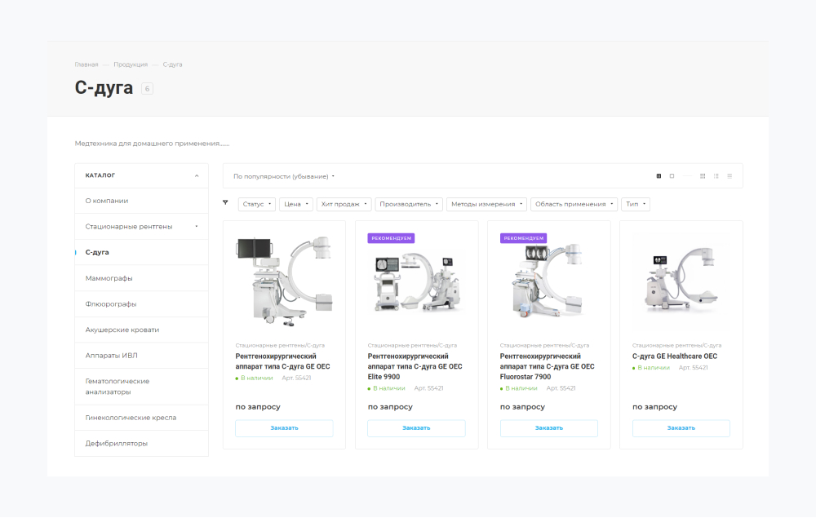Click the filter funnel icon
Viewport: 816px width, 518px height.
point(226,202)
